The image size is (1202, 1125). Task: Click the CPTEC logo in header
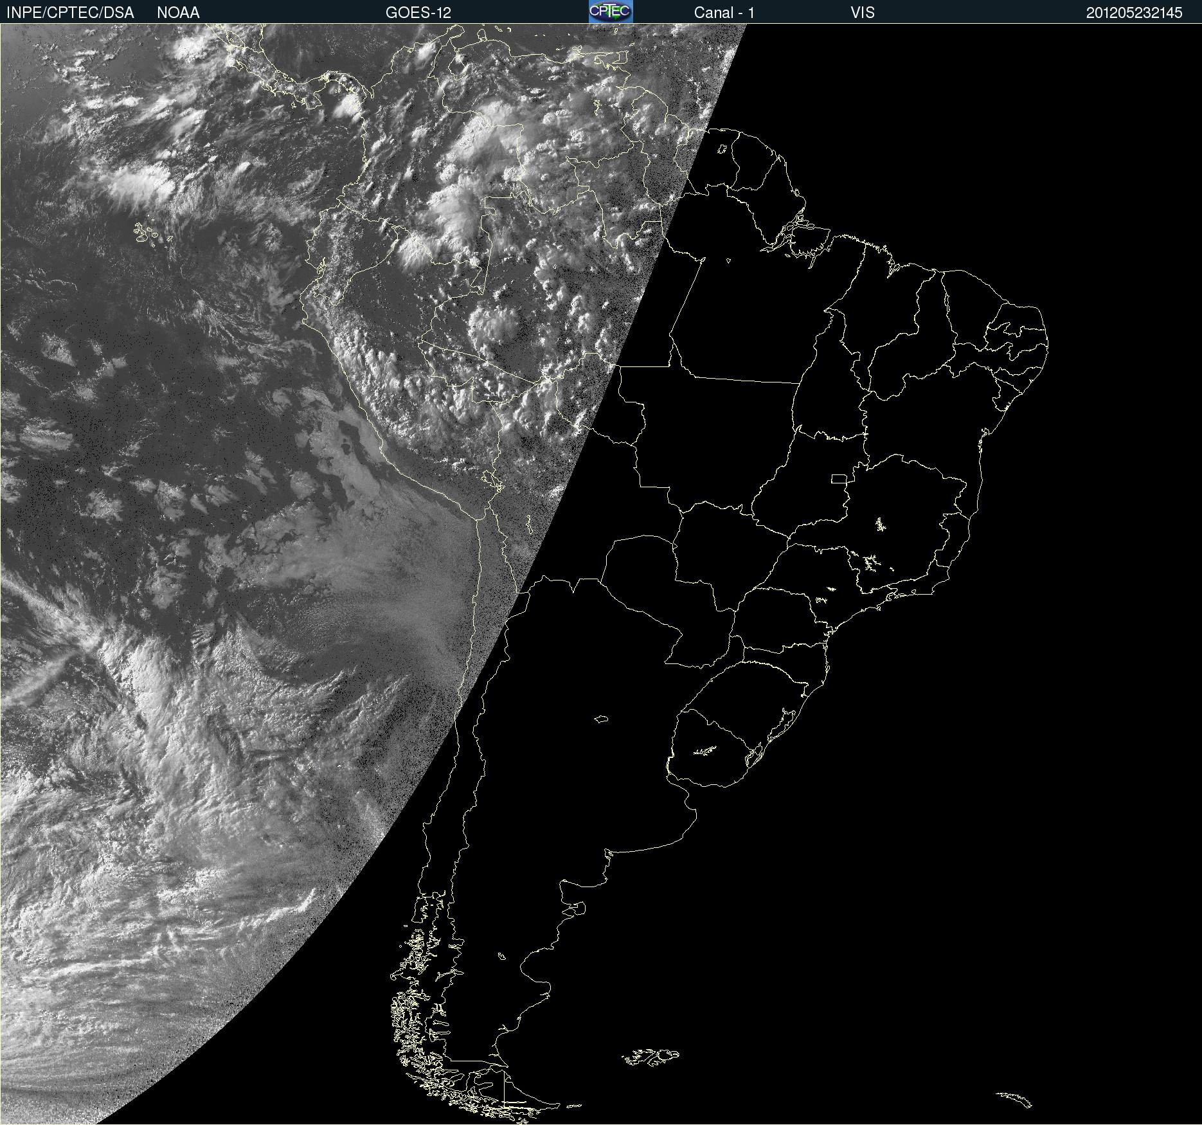coord(611,12)
